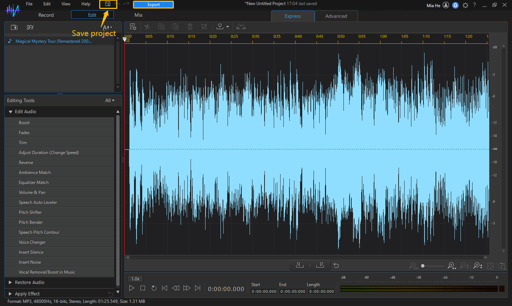Screen dimensions: 512x306
Task: Click the reset selection arrow under the waveform
Action: (336, 265)
